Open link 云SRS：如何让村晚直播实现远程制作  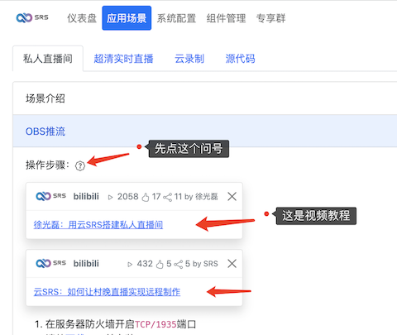[107, 292]
